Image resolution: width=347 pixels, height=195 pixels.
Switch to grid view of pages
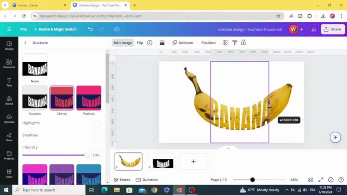[x=311, y=180]
